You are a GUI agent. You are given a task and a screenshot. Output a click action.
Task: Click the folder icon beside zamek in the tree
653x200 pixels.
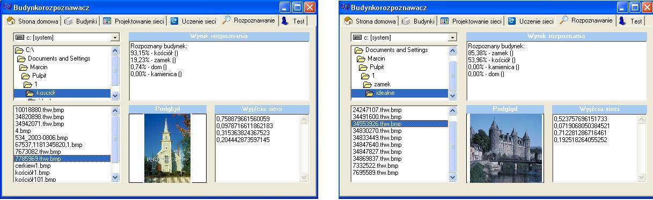(x=367, y=84)
